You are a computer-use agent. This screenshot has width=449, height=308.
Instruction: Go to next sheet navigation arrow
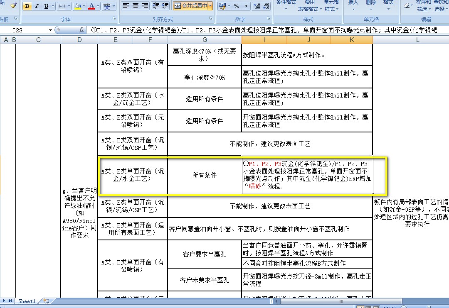(x=4, y=301)
